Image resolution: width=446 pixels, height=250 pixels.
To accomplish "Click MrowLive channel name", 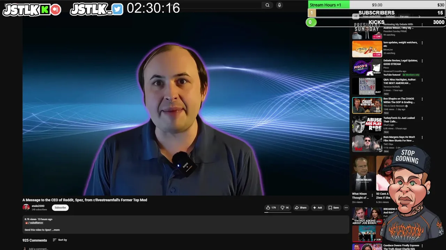I will coord(388,50).
